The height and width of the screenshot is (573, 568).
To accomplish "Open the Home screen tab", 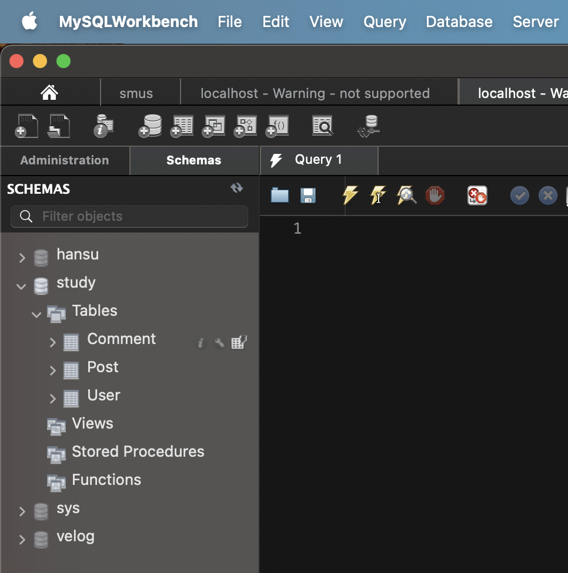I will [49, 92].
